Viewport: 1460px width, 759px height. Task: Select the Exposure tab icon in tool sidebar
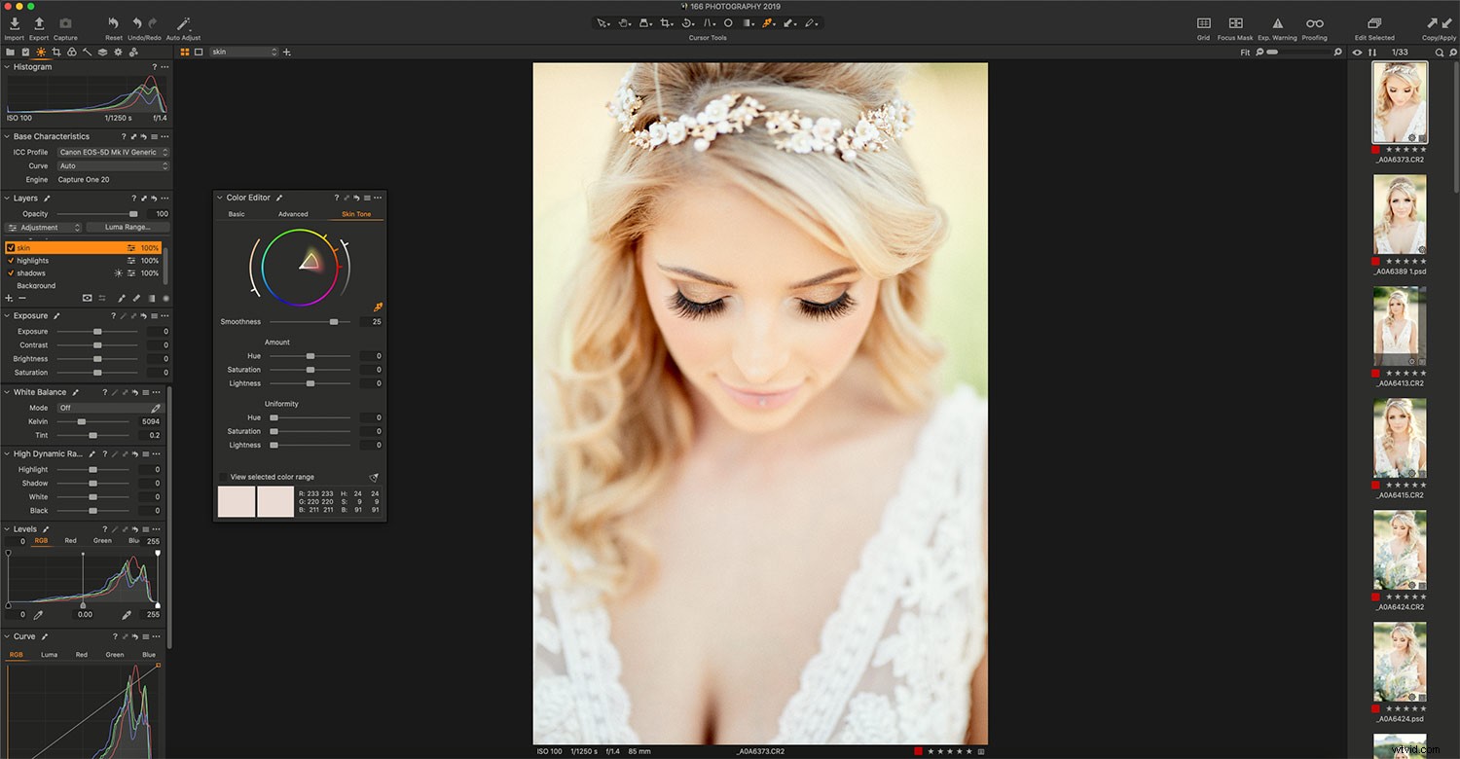tap(41, 53)
